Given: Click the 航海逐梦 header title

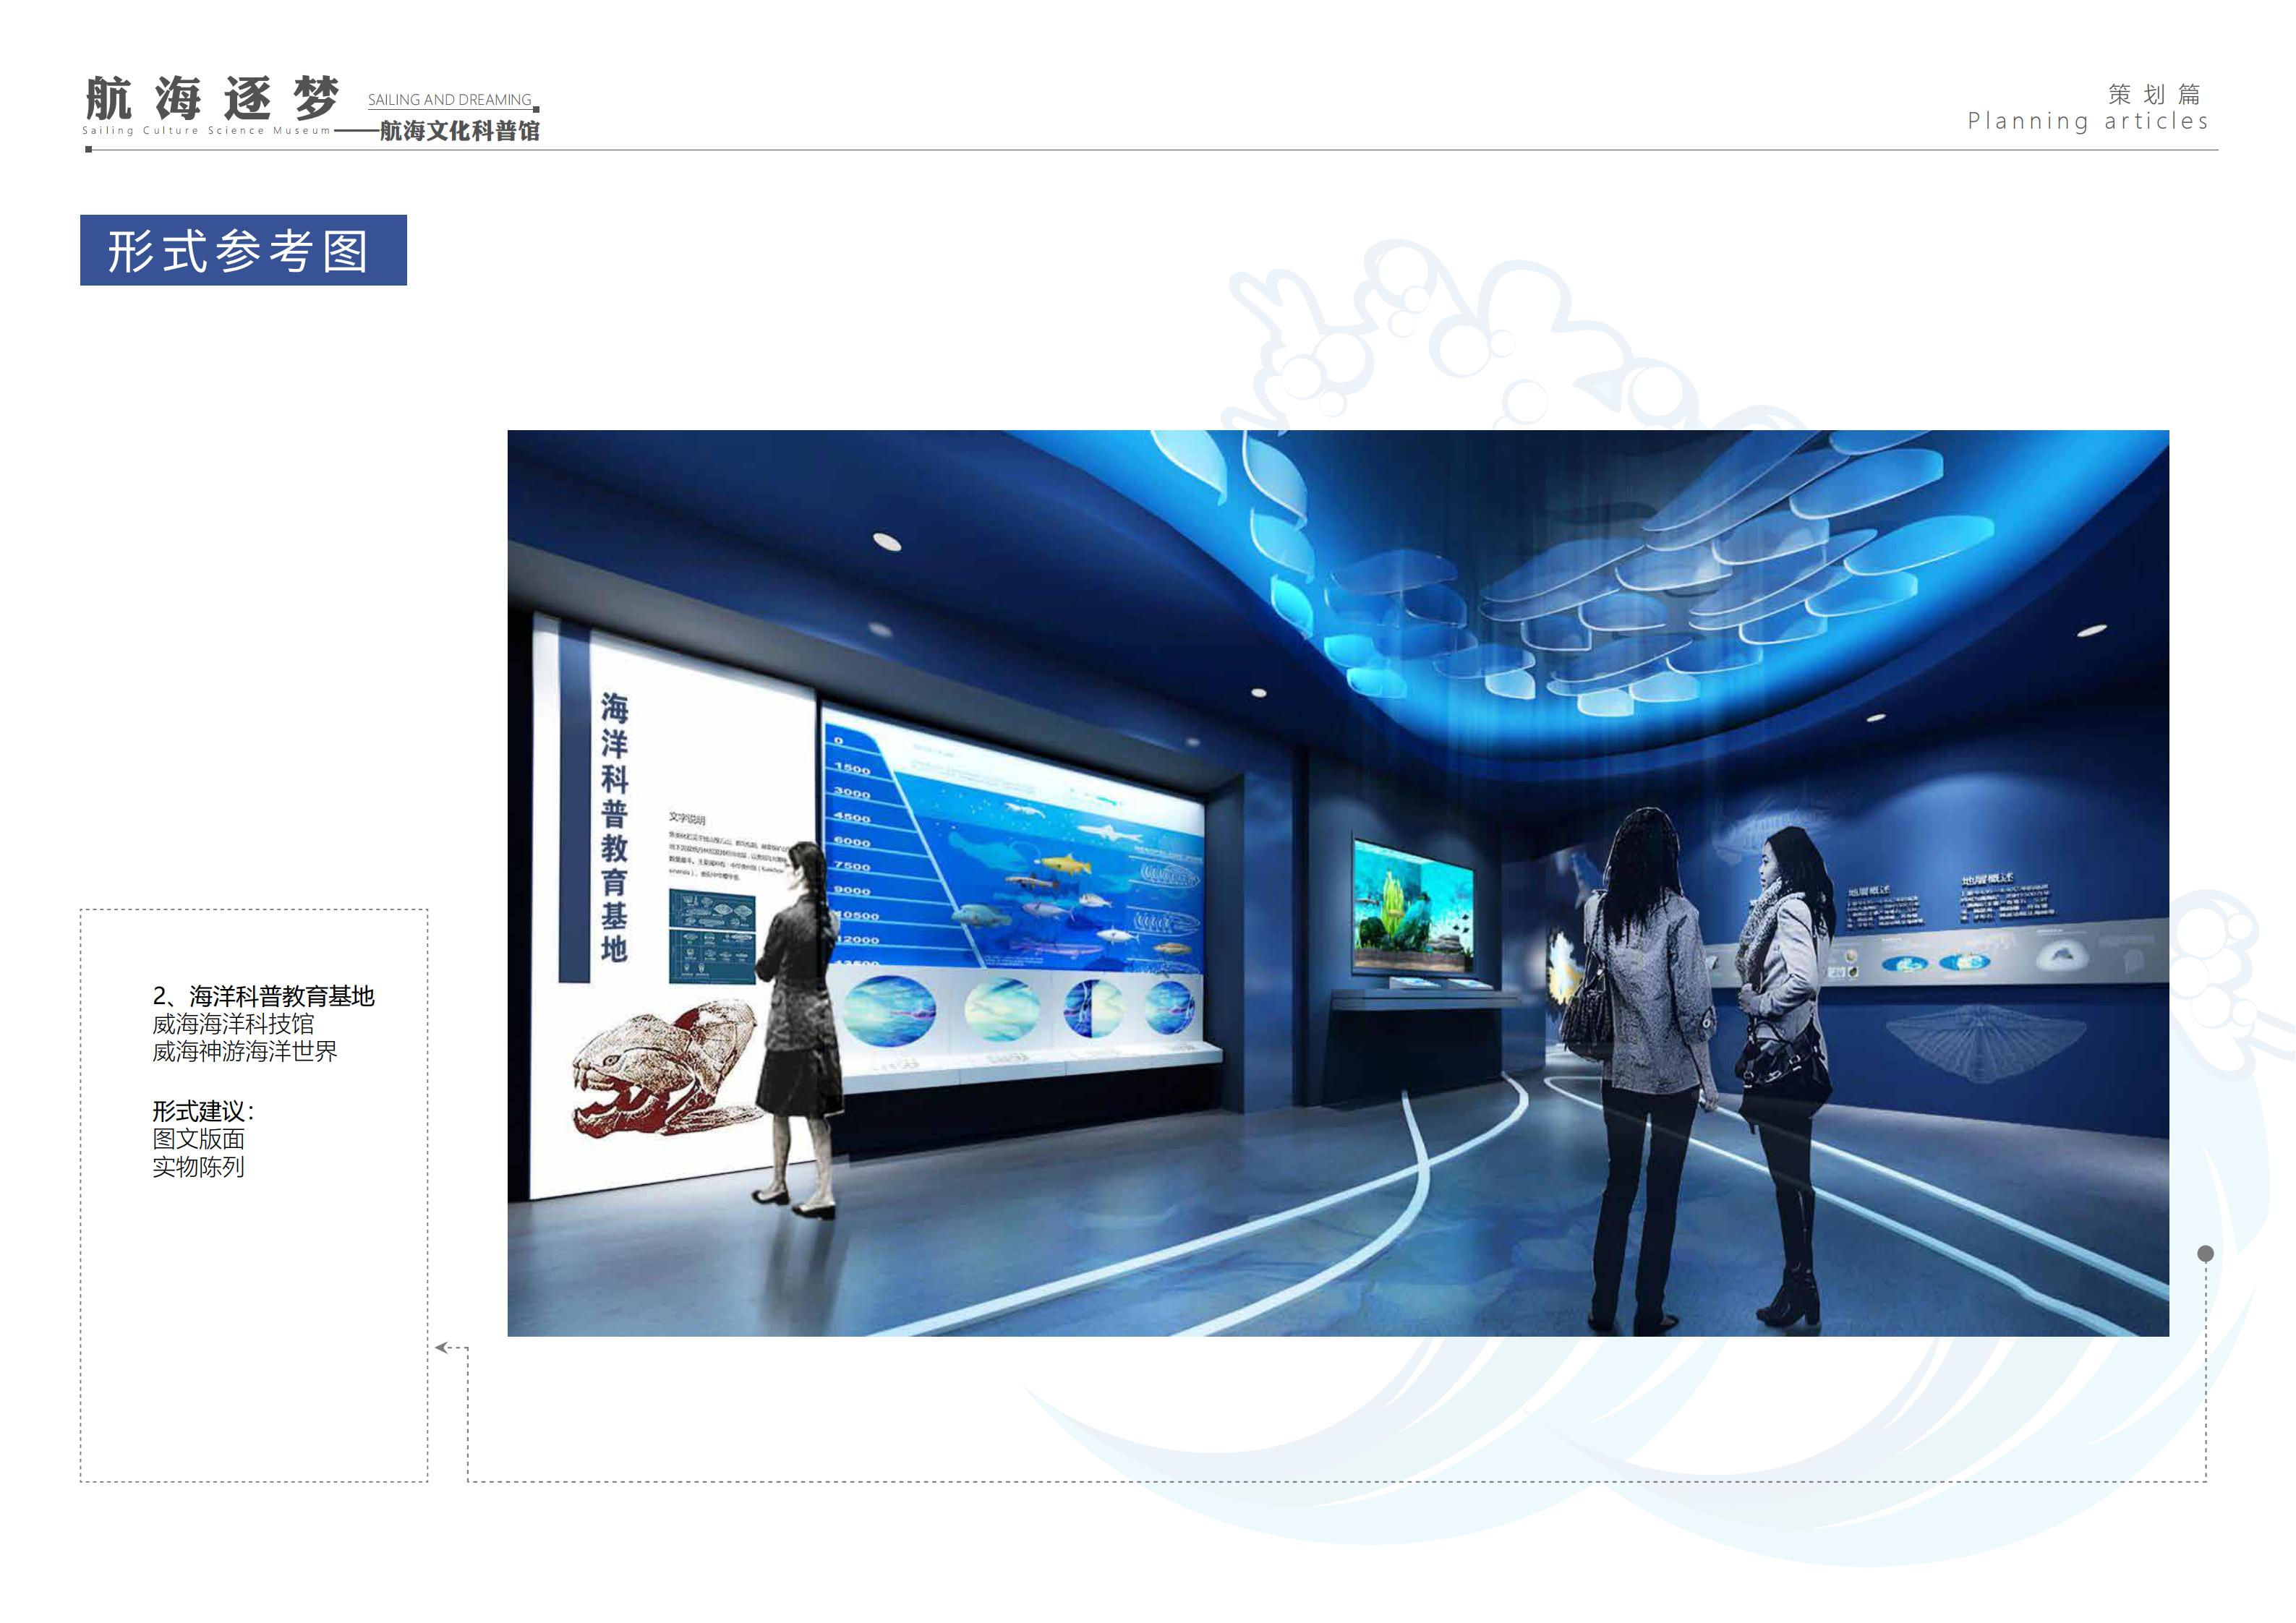Looking at the screenshot, I should point(212,98).
